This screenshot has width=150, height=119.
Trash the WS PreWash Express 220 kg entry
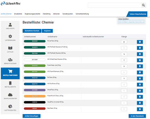140,54
